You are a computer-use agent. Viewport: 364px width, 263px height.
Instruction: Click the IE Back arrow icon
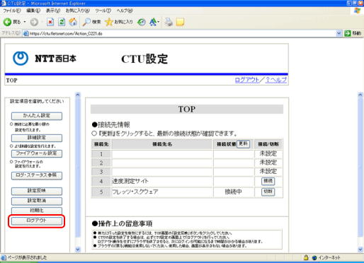point(7,22)
